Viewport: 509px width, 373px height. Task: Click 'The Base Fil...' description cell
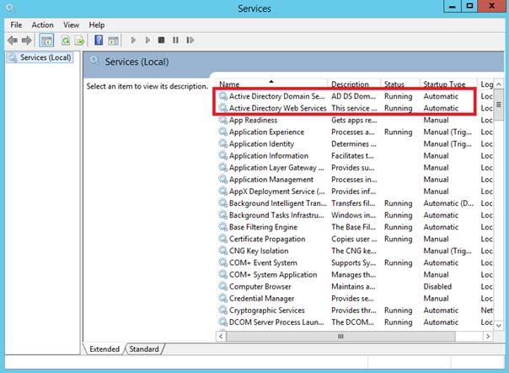pyautogui.click(x=353, y=227)
